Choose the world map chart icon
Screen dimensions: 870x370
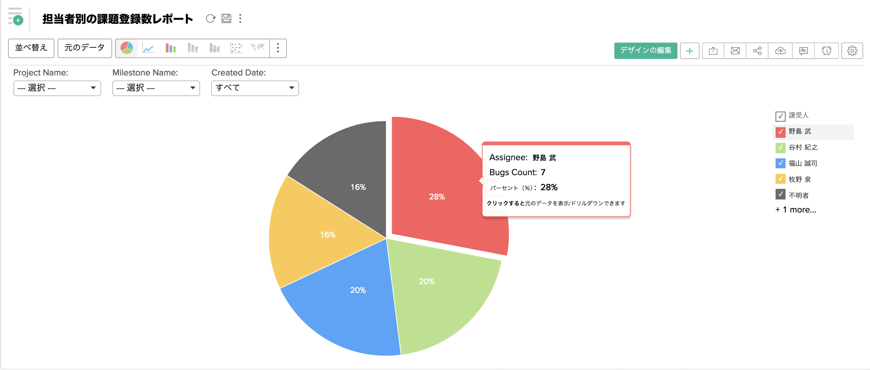coord(258,48)
